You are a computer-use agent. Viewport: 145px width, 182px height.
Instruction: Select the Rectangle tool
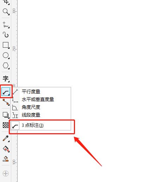[x=6, y=45]
